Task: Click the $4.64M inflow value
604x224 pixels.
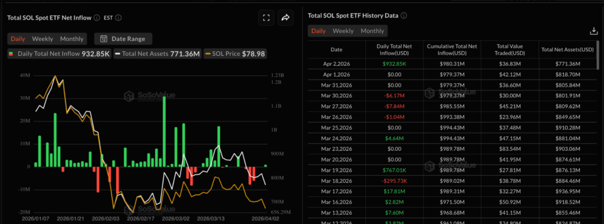Action: (x=394, y=138)
